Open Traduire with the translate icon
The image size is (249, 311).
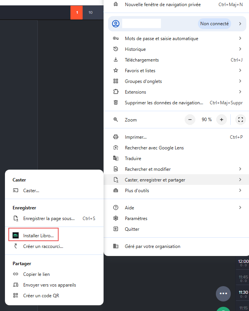coord(116,158)
